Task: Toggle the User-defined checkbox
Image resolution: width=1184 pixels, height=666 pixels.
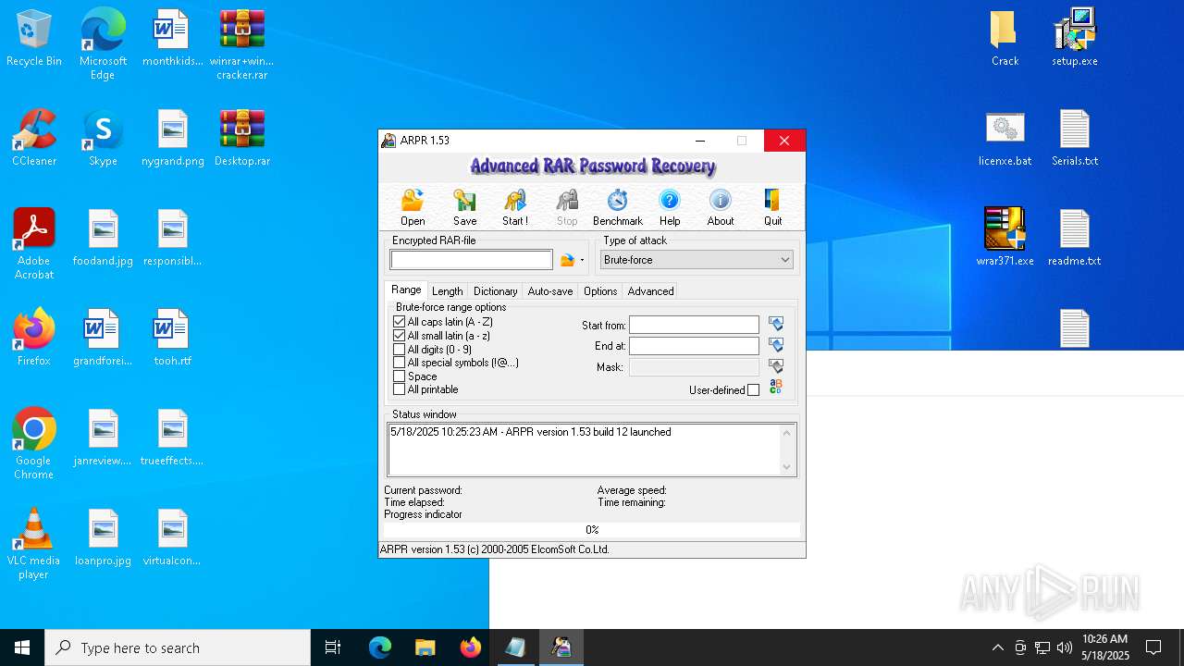Action: [x=753, y=390]
